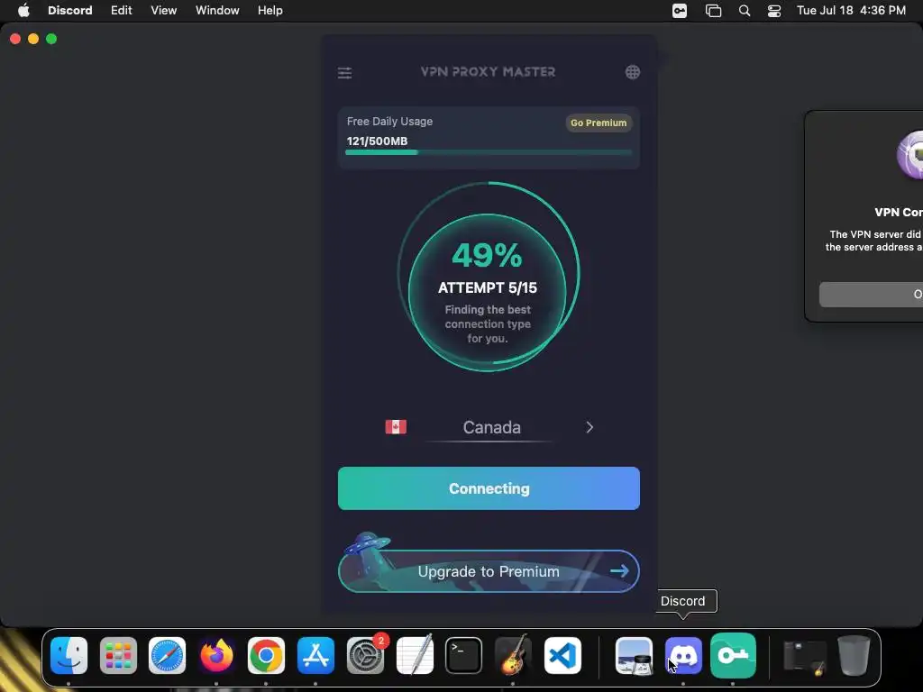Screen dimensions: 923x692
Task: Click the VPN key menu bar icon
Action: [x=680, y=11]
